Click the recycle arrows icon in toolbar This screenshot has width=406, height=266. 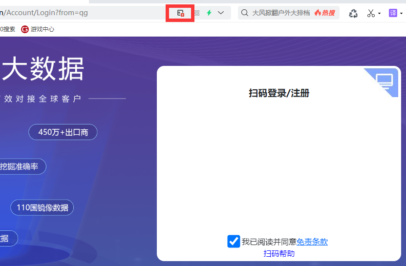click(353, 13)
